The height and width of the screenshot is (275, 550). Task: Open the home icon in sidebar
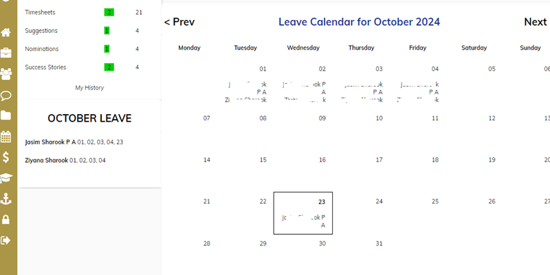pos(5,32)
